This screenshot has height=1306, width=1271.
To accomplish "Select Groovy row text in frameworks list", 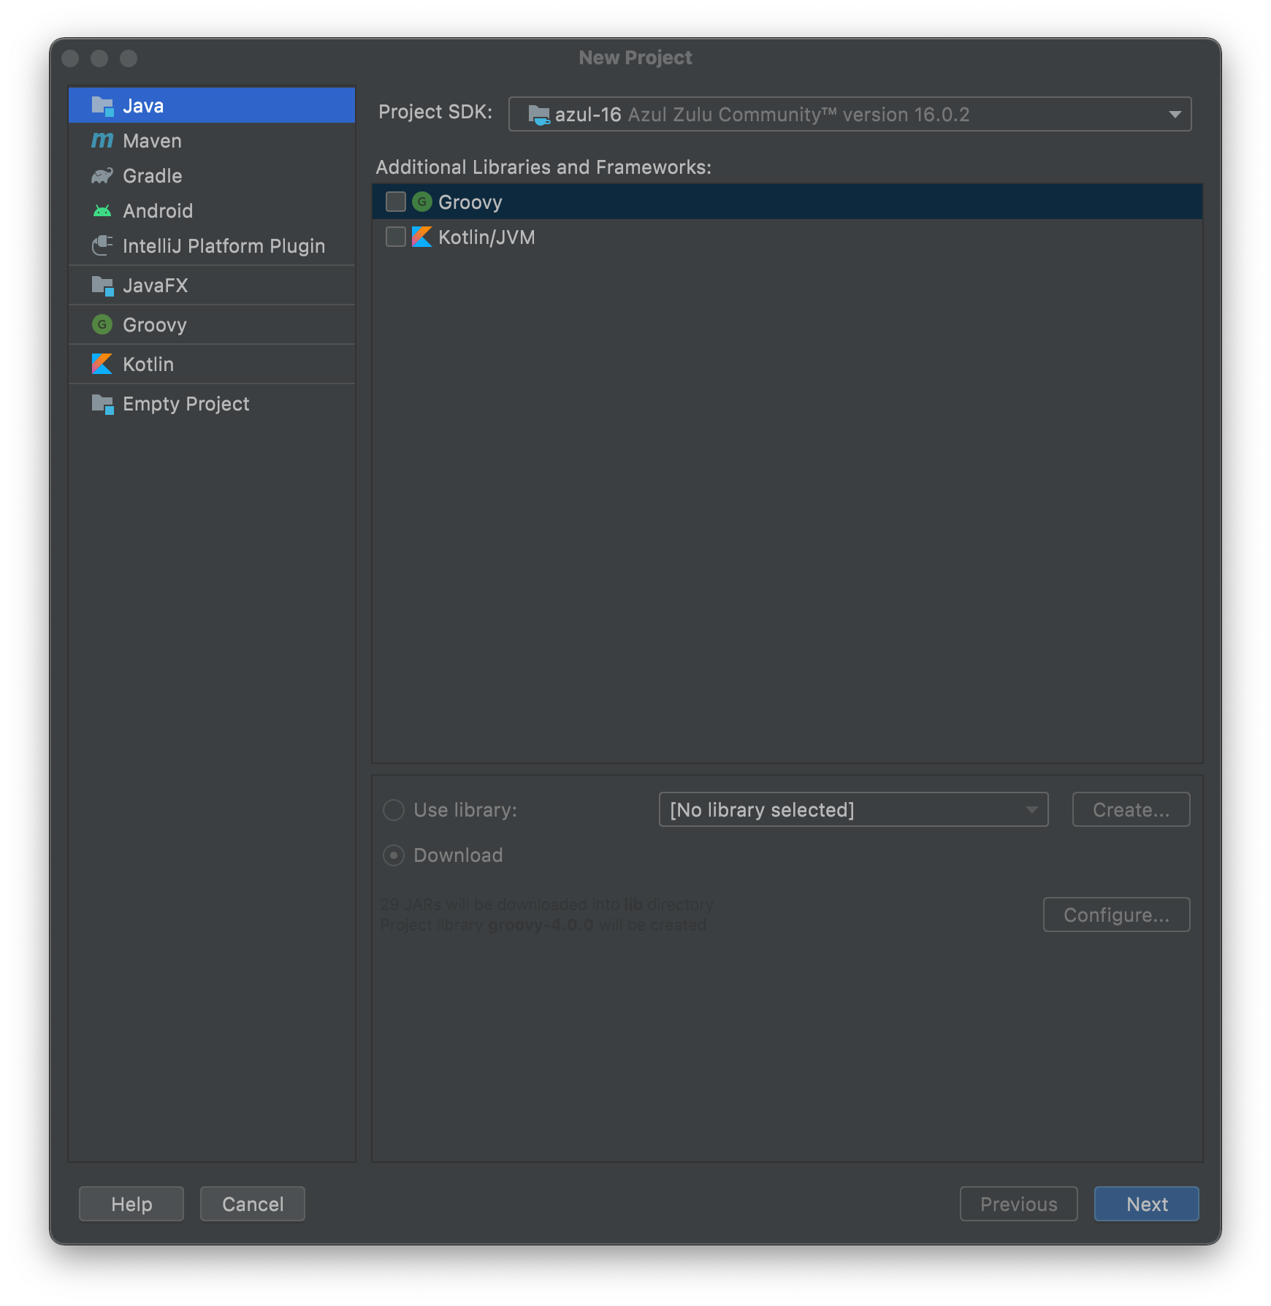I will coord(470,202).
